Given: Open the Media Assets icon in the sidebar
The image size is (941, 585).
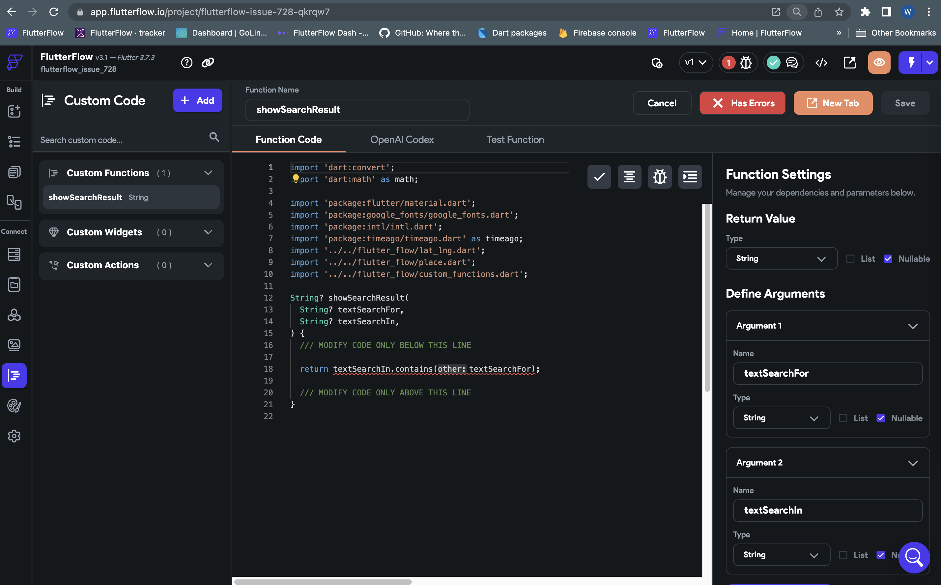Looking at the screenshot, I should (14, 345).
